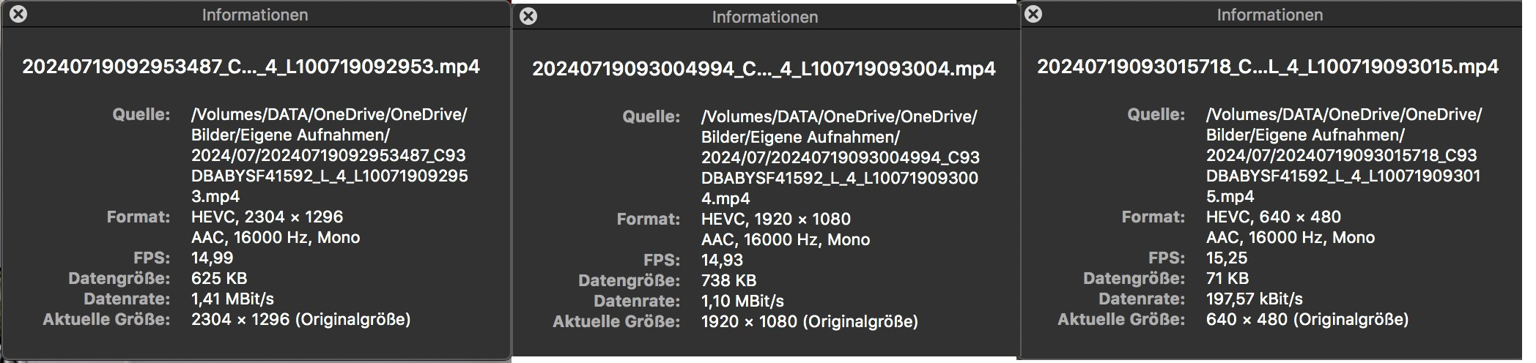Close the 1920 × 1080 video info window
Viewport: 1536px width, 363px height.
[528, 16]
